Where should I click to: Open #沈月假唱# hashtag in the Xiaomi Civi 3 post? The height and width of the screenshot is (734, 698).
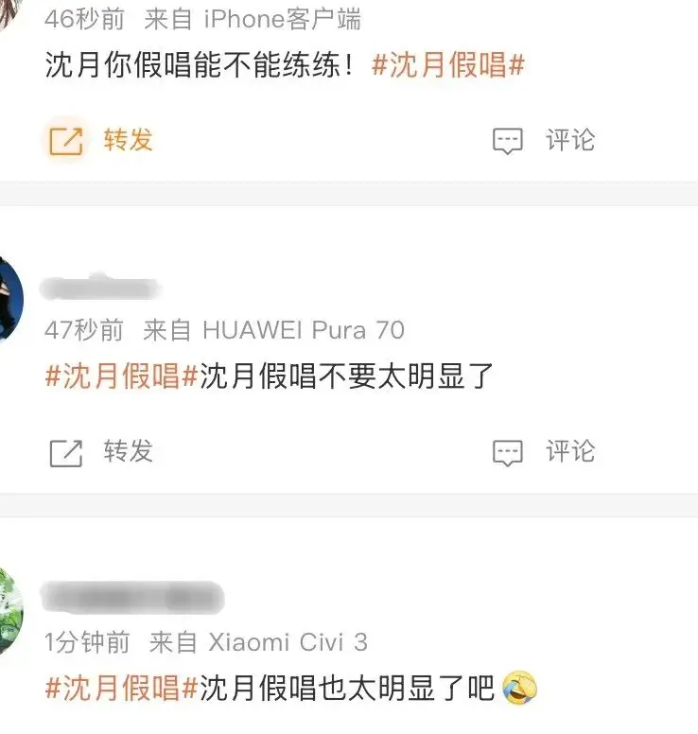122,688
